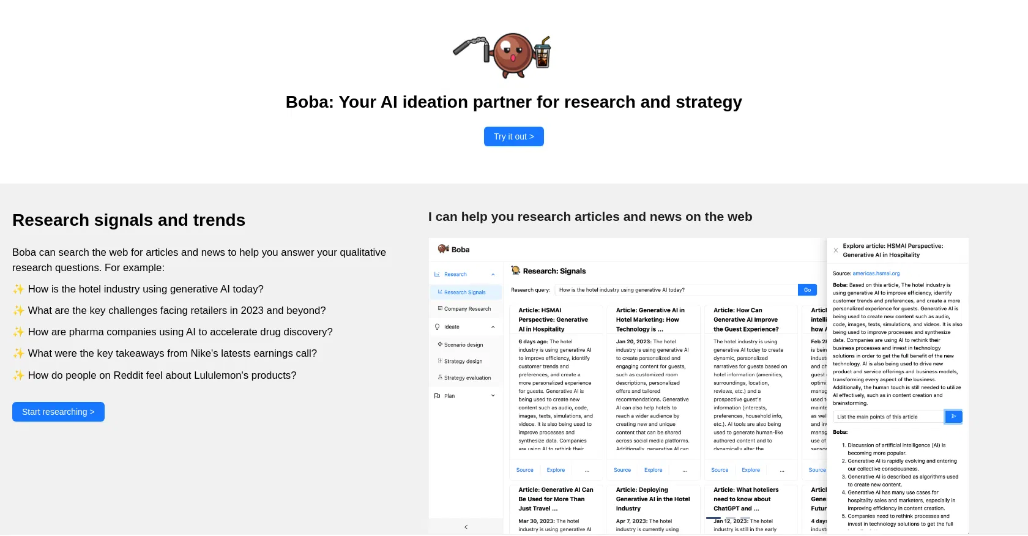Image resolution: width=1028 pixels, height=536 pixels.
Task: Click the Try it out button
Action: tap(513, 136)
